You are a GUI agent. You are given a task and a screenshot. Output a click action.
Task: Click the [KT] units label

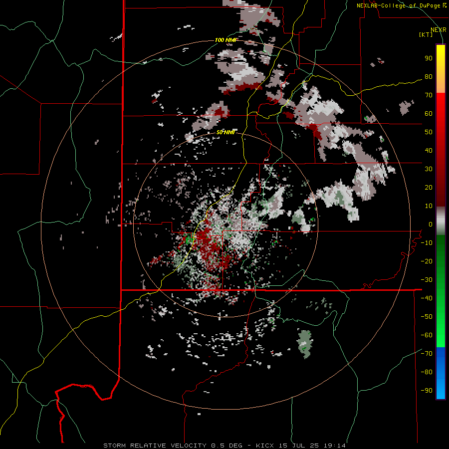click(x=426, y=34)
